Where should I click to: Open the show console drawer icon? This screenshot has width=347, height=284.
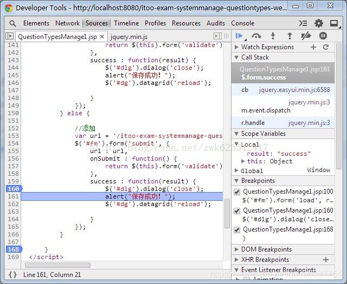point(303,23)
